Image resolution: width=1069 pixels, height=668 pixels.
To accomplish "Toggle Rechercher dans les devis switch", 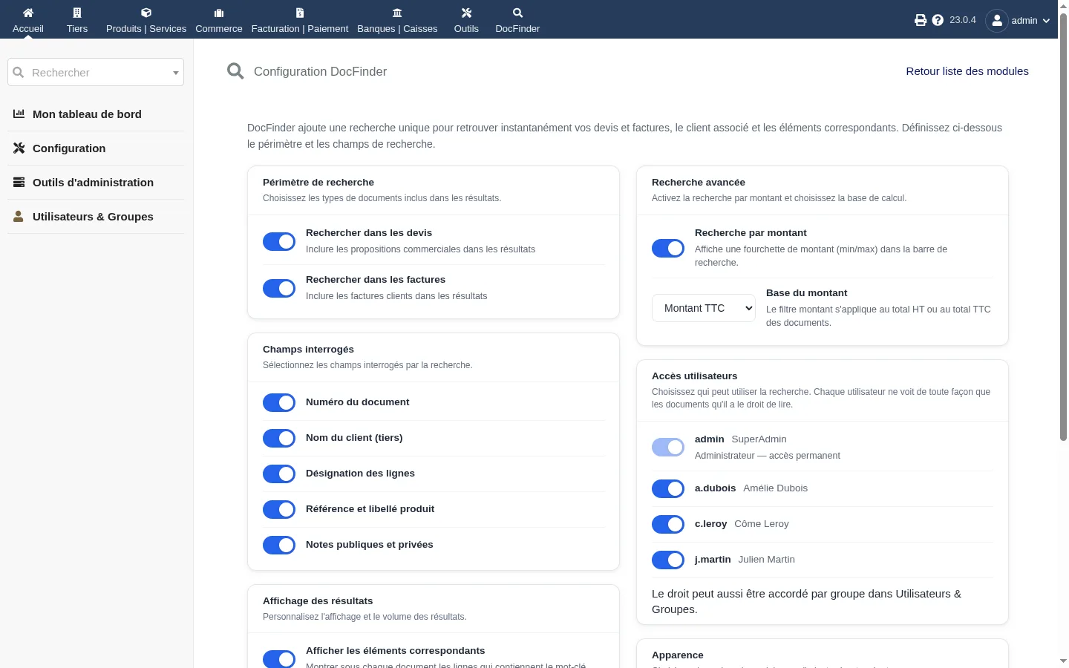I will coord(279,241).
